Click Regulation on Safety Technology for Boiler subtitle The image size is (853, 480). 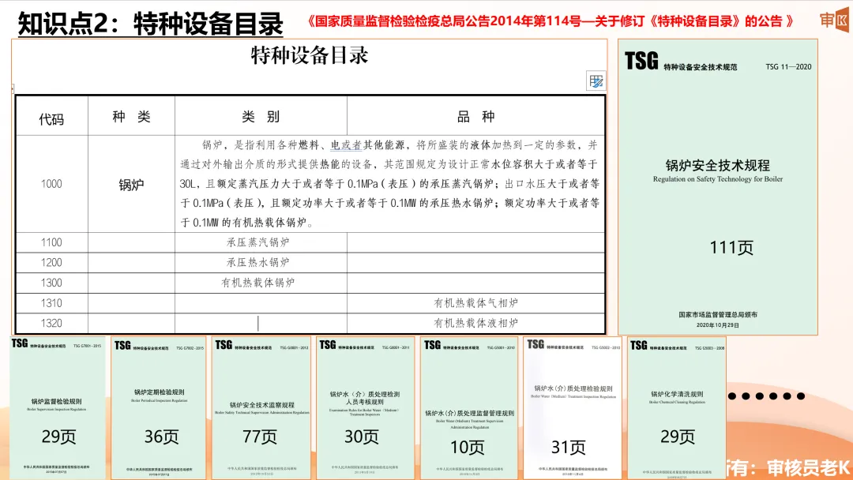[717, 179]
